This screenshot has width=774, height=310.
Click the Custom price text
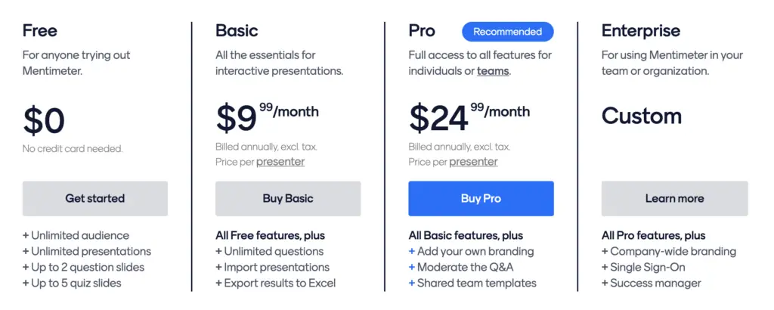coord(642,116)
